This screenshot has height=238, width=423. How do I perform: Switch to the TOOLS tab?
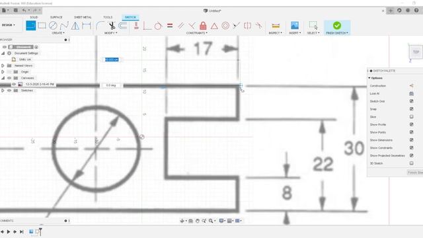[108, 17]
